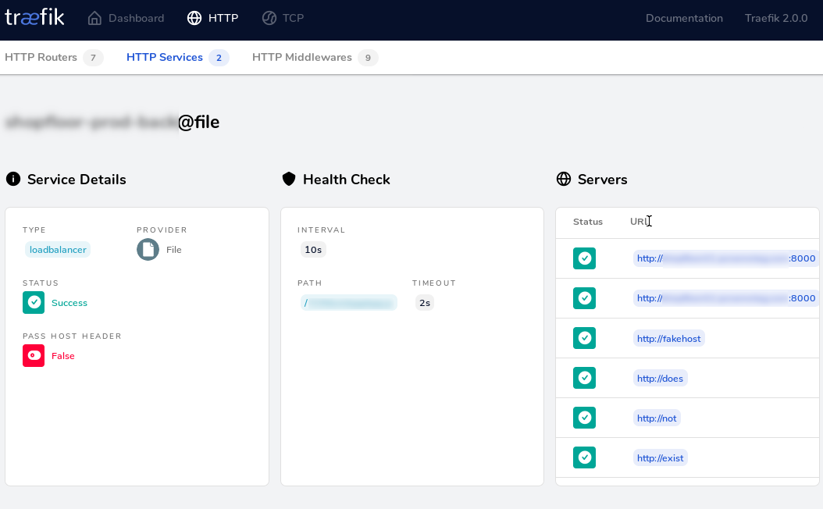This screenshot has width=823, height=509.
Task: Open the Dashboard menu item
Action: tap(126, 19)
